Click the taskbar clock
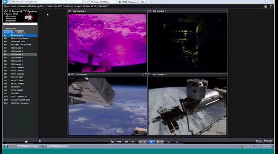This screenshot has width=278, height=154. pyautogui.click(x=267, y=147)
